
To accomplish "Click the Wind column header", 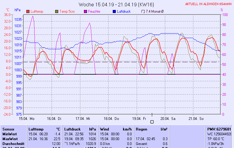I will click(105, 129).
